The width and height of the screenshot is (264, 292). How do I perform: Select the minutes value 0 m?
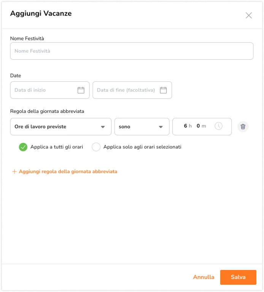tap(201, 126)
